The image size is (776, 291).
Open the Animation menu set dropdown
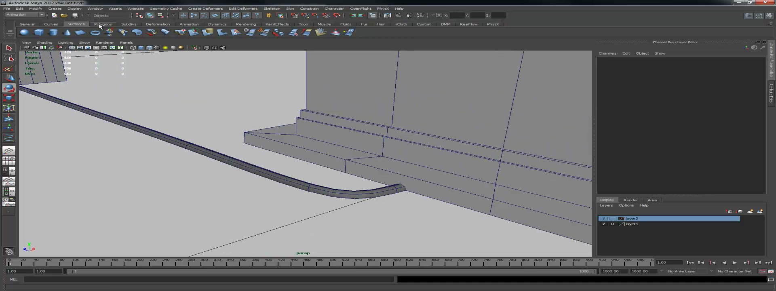25,15
